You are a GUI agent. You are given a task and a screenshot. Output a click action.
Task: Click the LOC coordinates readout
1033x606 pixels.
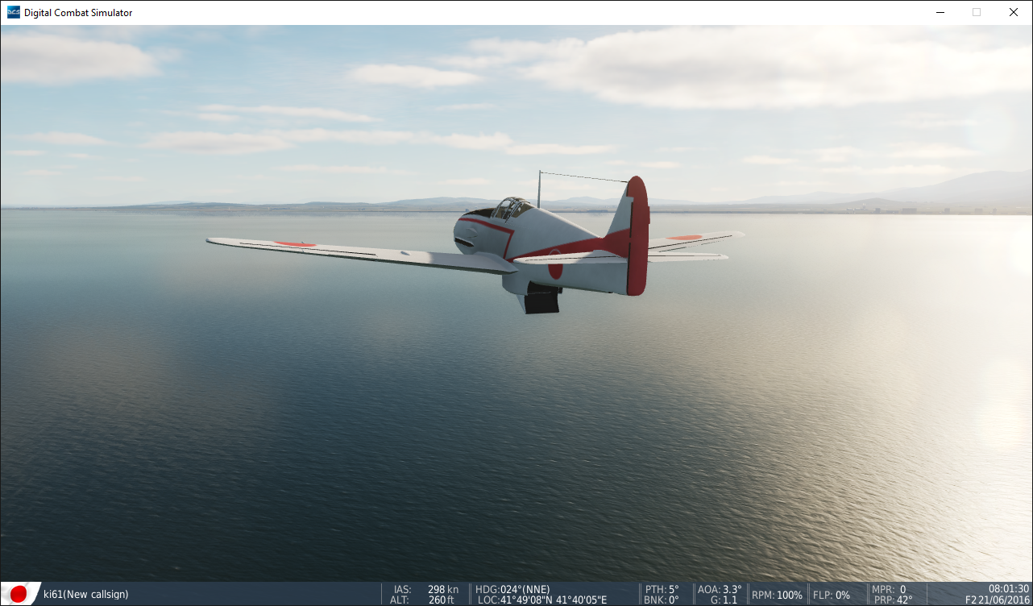tap(541, 600)
